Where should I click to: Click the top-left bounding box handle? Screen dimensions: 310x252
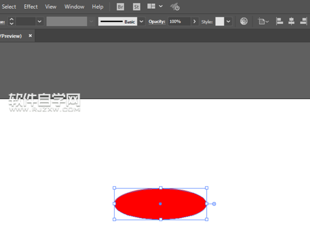pyautogui.click(x=114, y=188)
